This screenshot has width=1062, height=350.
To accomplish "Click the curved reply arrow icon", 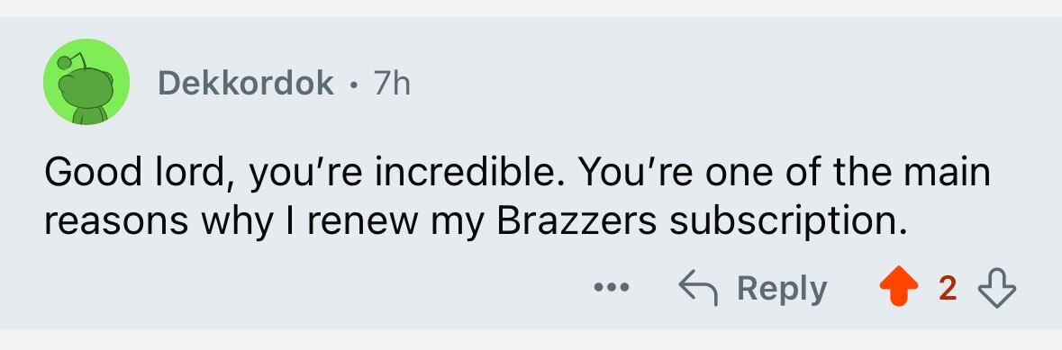I will [x=697, y=289].
